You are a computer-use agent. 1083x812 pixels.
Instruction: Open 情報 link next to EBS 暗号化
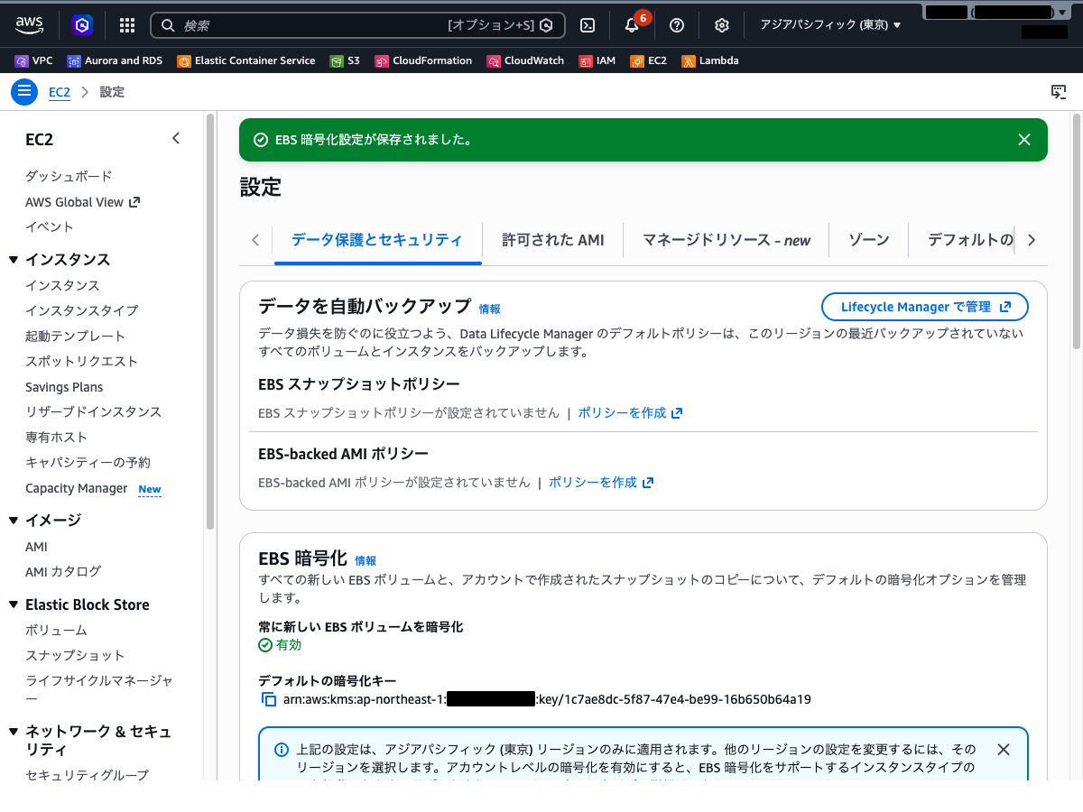point(366,560)
